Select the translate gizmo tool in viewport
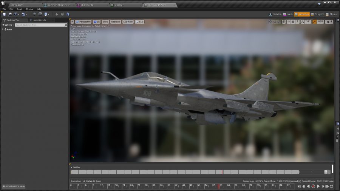This screenshot has height=191, width=340. [x=270, y=22]
